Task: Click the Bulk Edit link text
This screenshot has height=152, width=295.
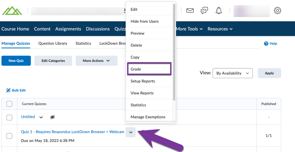Action: [19, 90]
